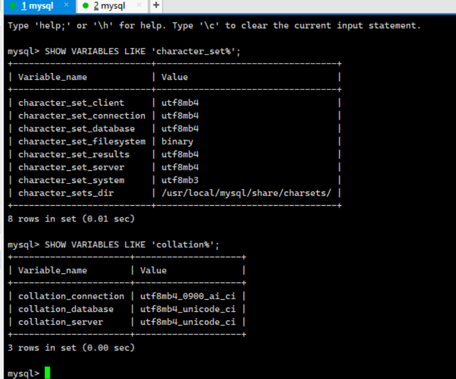Image resolution: width=456 pixels, height=379 pixels.
Task: Click green connection status dot on tab 1
Action: (x=13, y=6)
